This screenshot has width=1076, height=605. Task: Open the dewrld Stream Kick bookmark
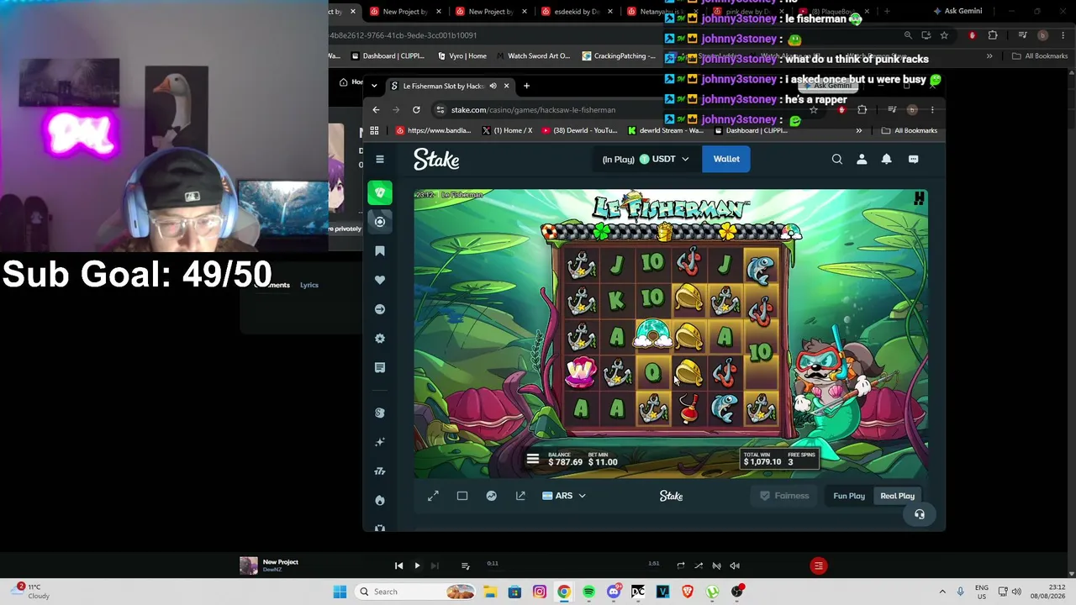point(665,130)
